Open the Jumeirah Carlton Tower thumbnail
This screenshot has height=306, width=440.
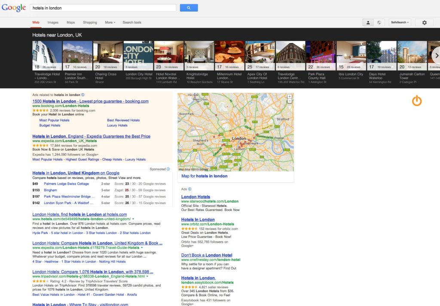412,56
